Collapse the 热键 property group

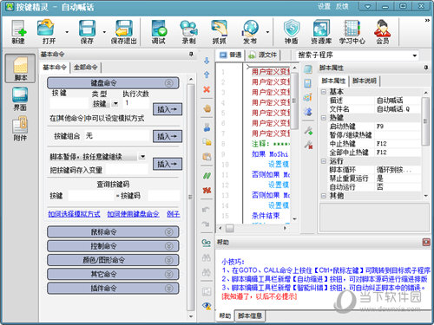(324, 118)
